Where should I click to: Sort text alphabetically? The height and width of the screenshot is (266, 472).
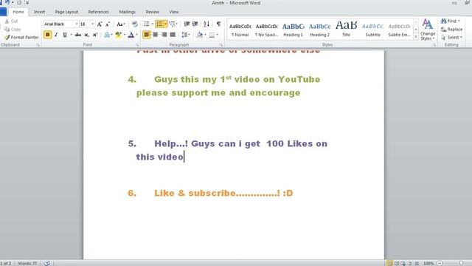point(206,24)
